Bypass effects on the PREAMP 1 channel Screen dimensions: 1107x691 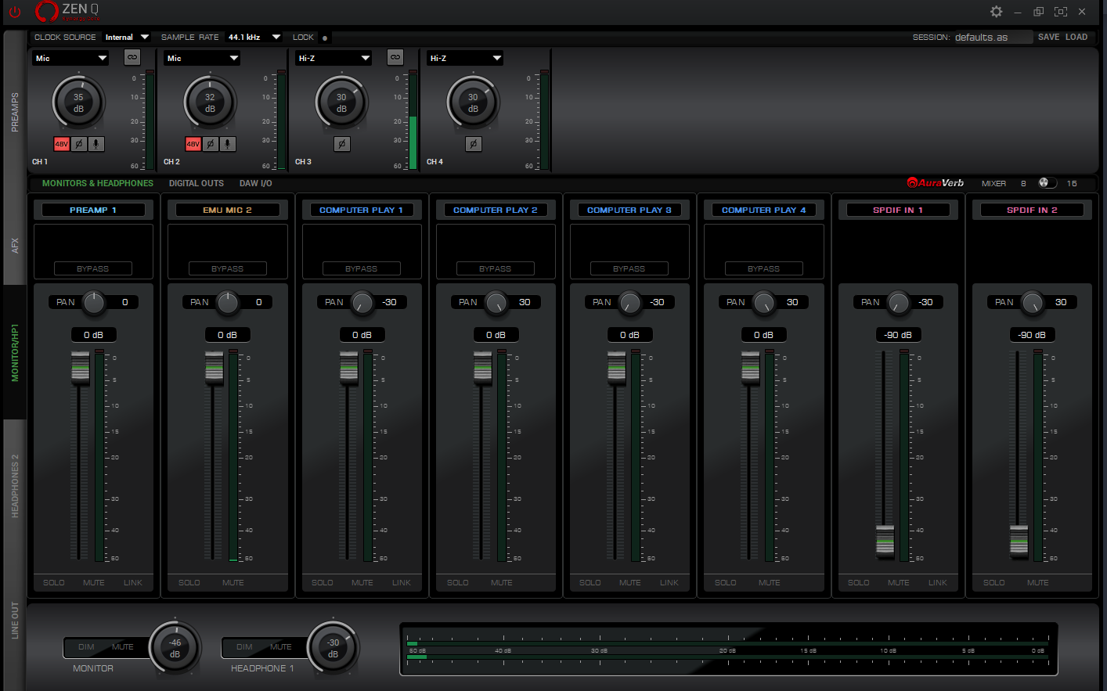(93, 268)
